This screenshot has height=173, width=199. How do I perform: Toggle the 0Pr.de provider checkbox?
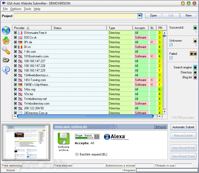tap(15, 42)
